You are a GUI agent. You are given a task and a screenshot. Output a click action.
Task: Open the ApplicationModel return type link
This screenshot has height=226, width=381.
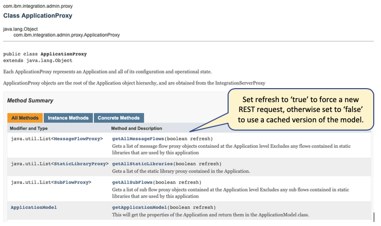(x=34, y=207)
